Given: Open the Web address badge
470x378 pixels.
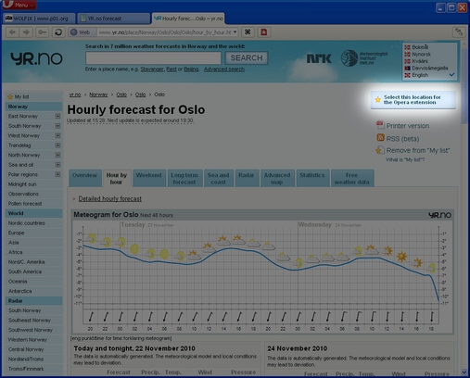Looking at the screenshot, I should coord(82,32).
